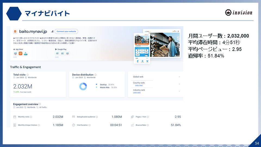Image resolution: width=261 pixels, height=147 pixels.
Task: Click the more link under App Store
Action: [15, 57]
